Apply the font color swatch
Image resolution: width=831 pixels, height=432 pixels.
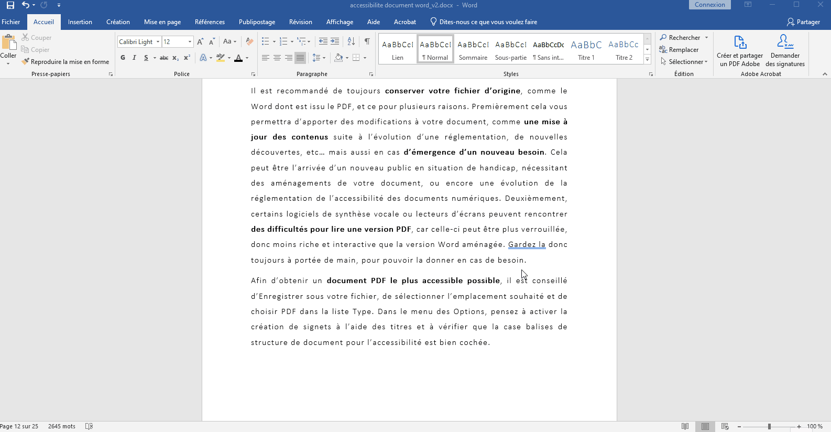[x=238, y=58]
